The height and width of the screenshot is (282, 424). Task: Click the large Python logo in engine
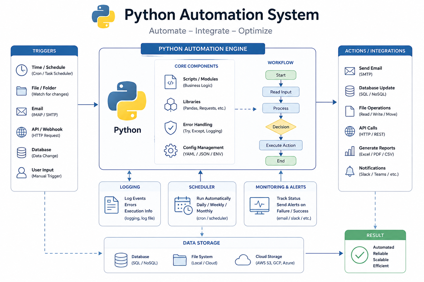click(127, 101)
